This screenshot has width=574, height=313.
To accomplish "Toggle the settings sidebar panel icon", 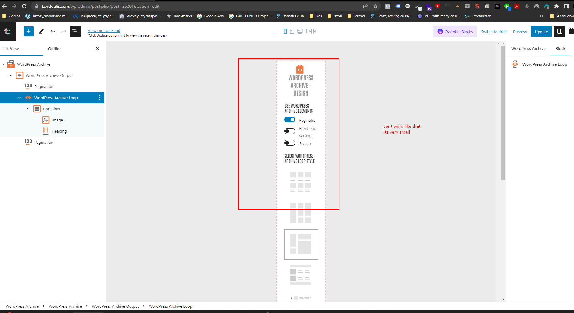I will click(560, 31).
